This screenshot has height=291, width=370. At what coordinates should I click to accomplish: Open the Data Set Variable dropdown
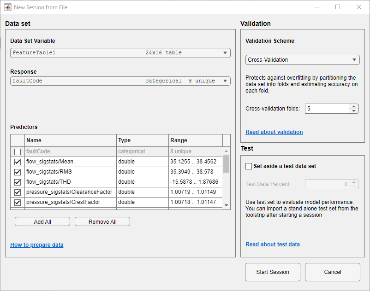120,53
